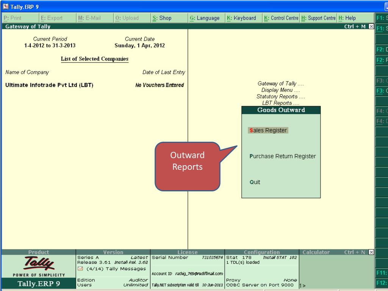The height and width of the screenshot is (291, 388).
Task: Click the Account ID email address
Action: tap(199, 274)
